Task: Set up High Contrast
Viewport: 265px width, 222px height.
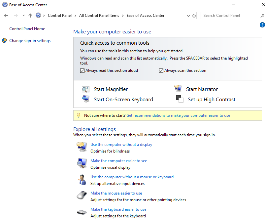Action: click(212, 100)
